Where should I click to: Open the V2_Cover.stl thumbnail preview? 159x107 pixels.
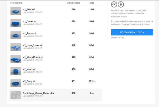(x=16, y=23)
